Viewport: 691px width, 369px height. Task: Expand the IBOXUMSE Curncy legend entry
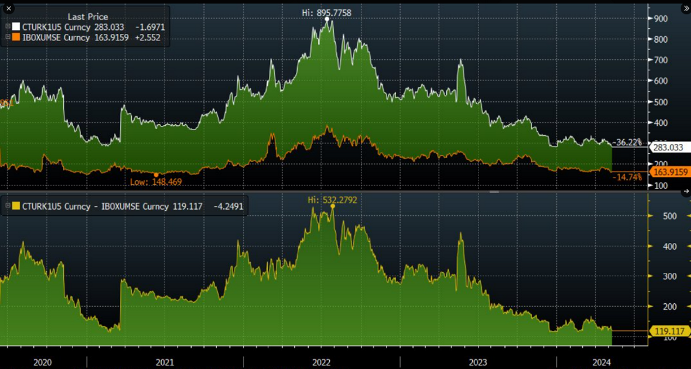[x=7, y=37]
